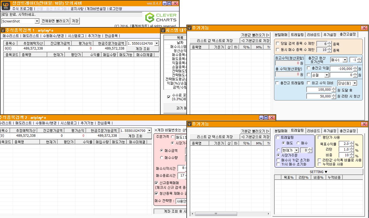Image resolution: width=369 pixels, height=218 pixels.
Task: Click the Clever Charts logo
Action: [x=161, y=17]
